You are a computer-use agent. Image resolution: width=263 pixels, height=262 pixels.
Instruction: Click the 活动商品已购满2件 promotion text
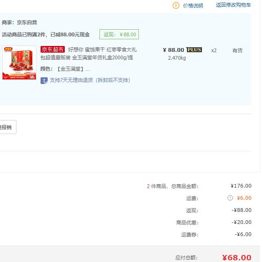point(46,35)
